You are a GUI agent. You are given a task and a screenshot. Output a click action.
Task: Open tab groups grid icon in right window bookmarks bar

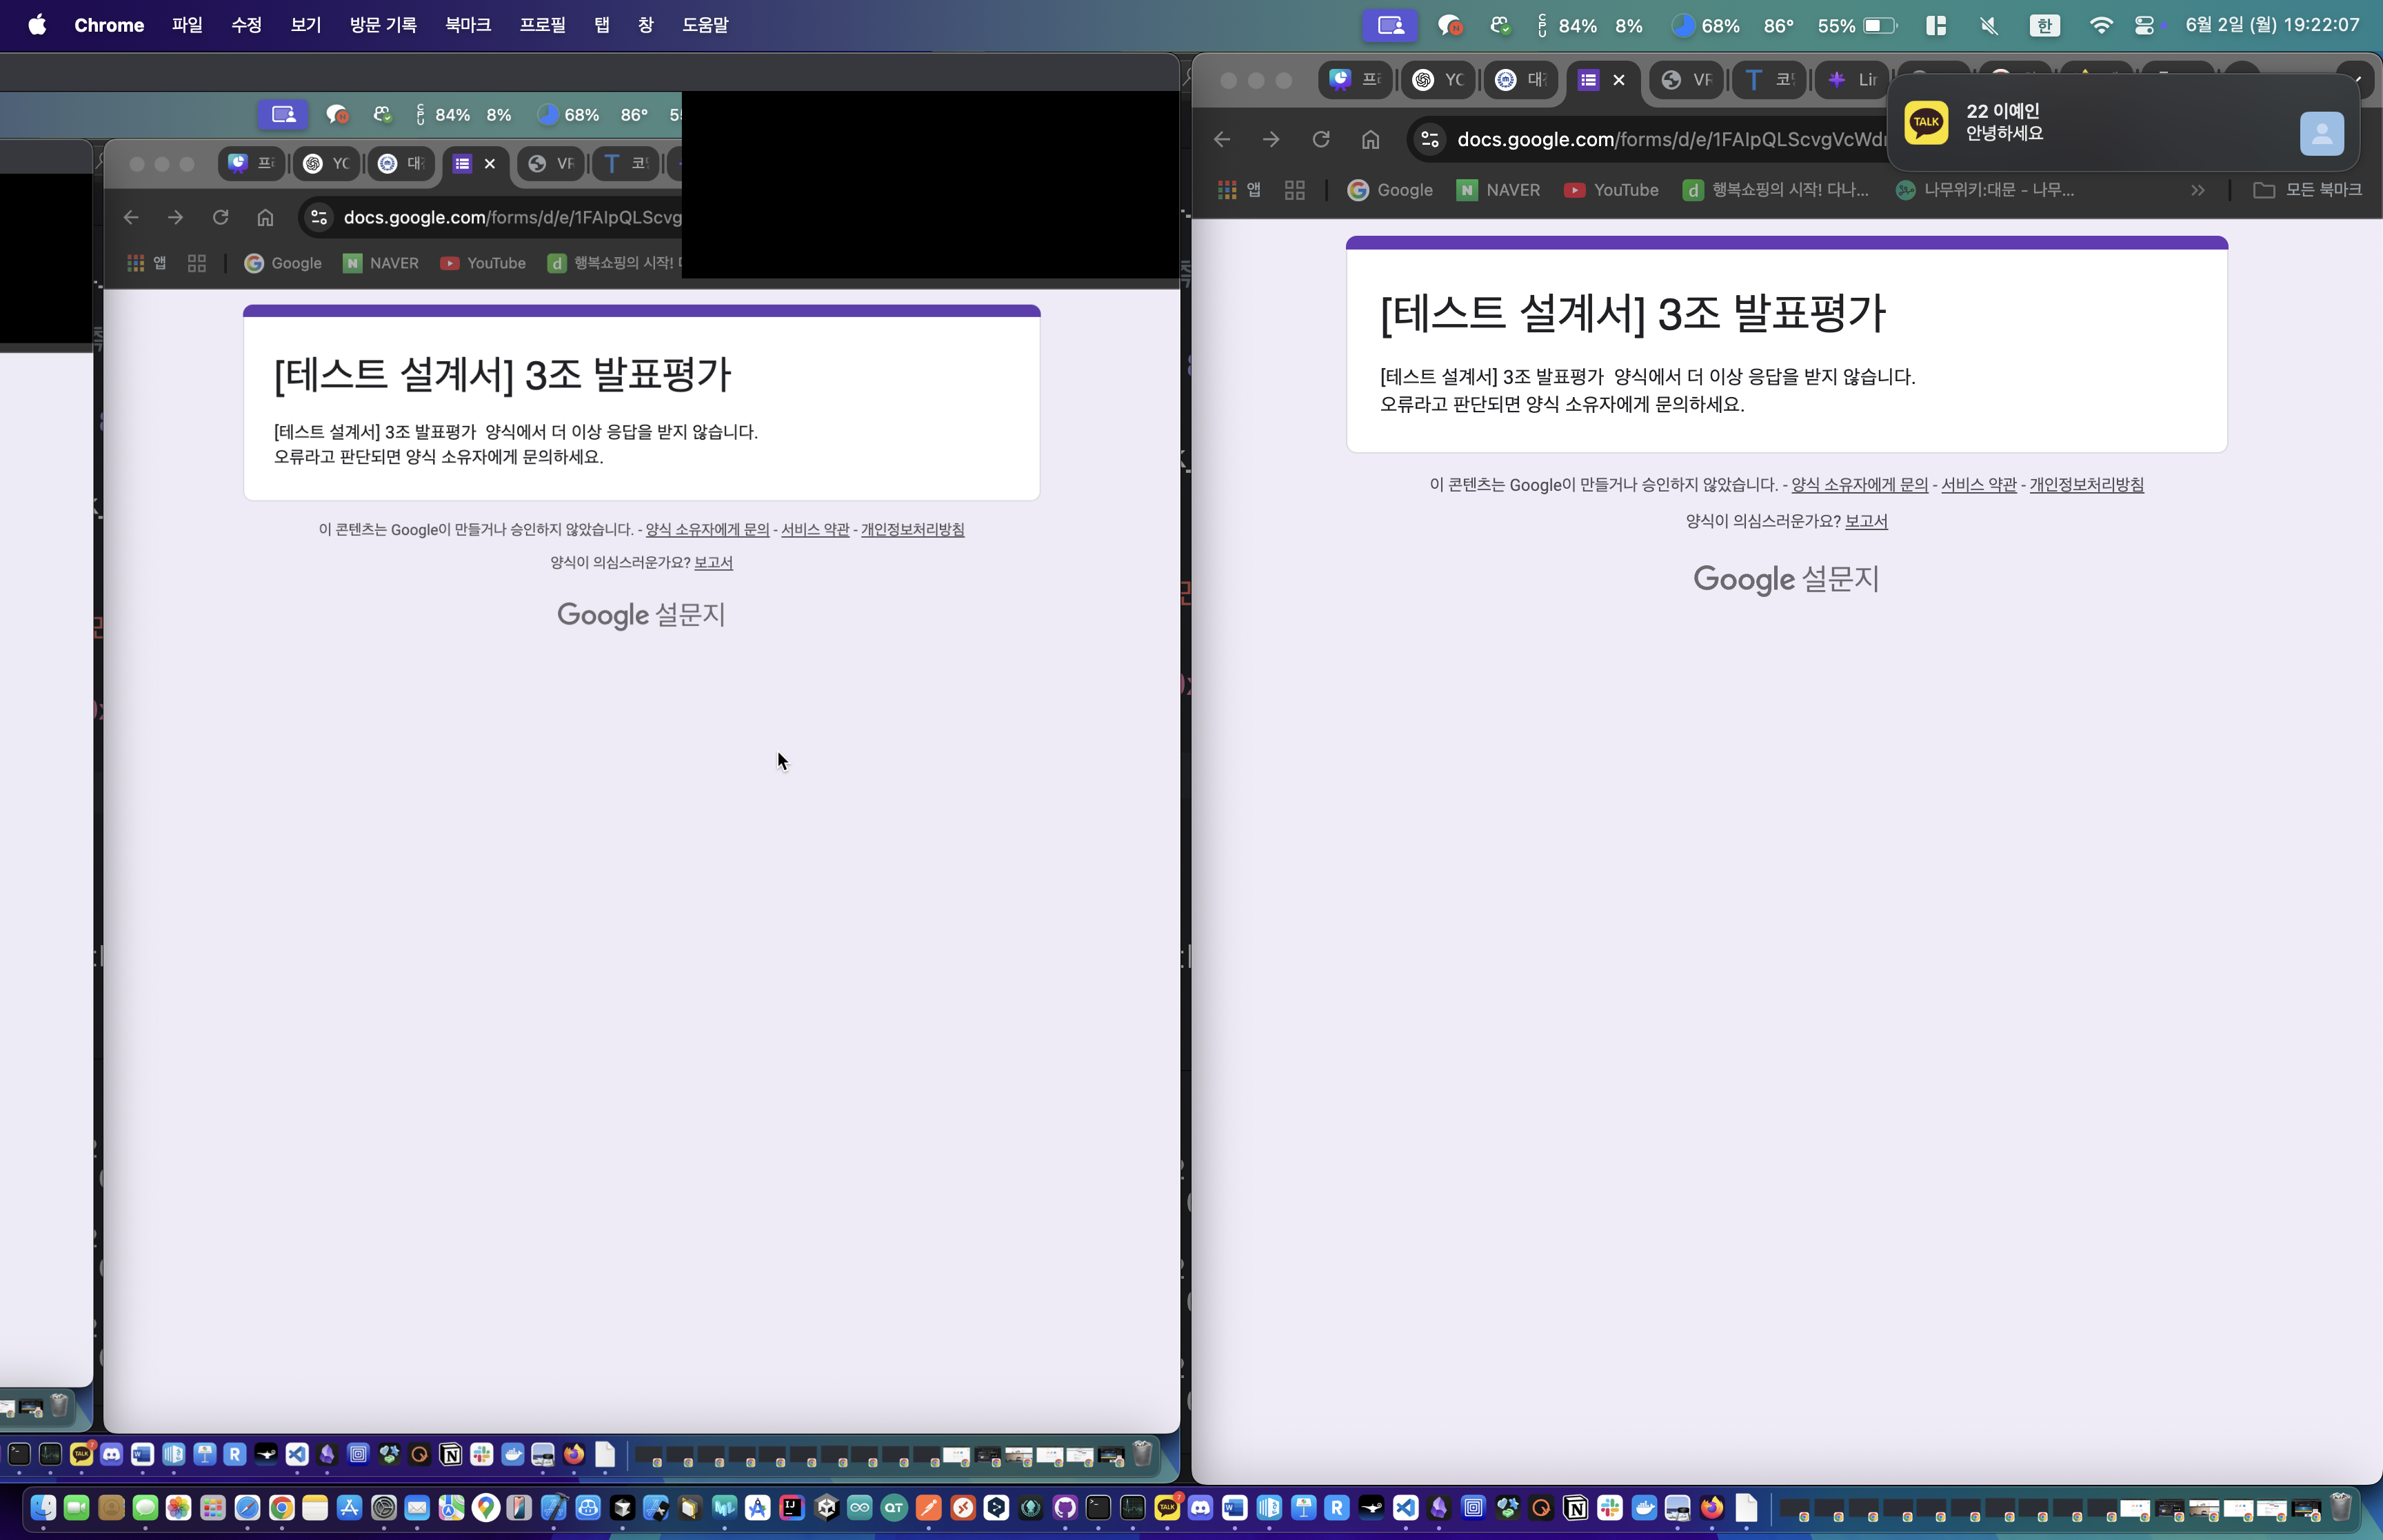pyautogui.click(x=1295, y=190)
